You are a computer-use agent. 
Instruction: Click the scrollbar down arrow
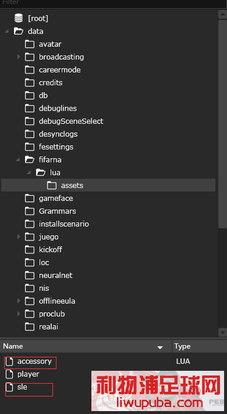(x=222, y=332)
